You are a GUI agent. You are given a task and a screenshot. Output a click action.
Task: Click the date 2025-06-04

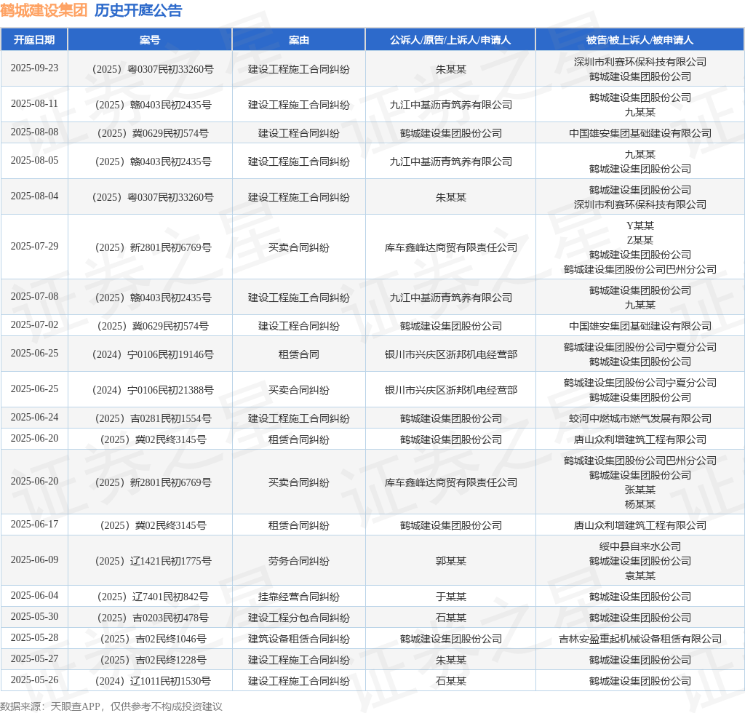click(35, 595)
